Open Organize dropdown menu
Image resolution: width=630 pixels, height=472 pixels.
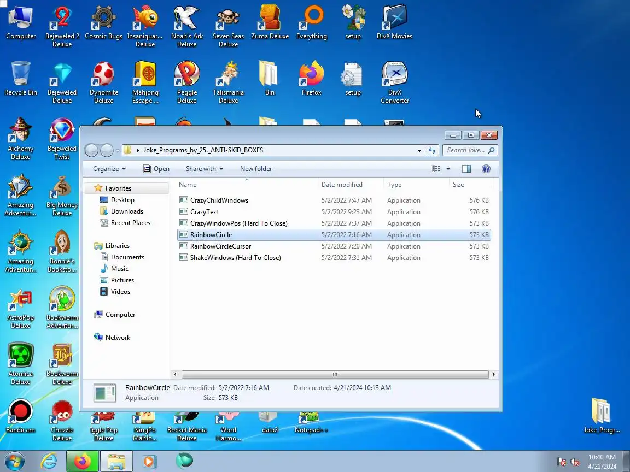[109, 169]
